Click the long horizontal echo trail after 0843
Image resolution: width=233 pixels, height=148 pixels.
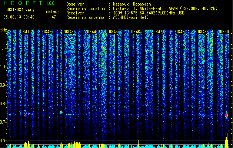[x=73, y=114]
